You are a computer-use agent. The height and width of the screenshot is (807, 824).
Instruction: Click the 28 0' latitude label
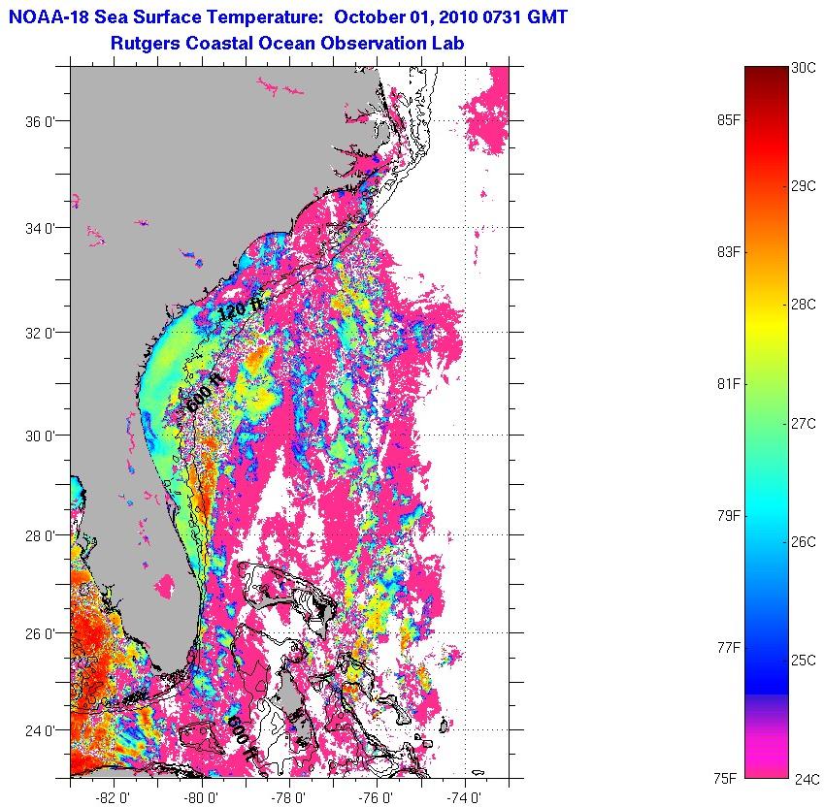click(x=41, y=536)
